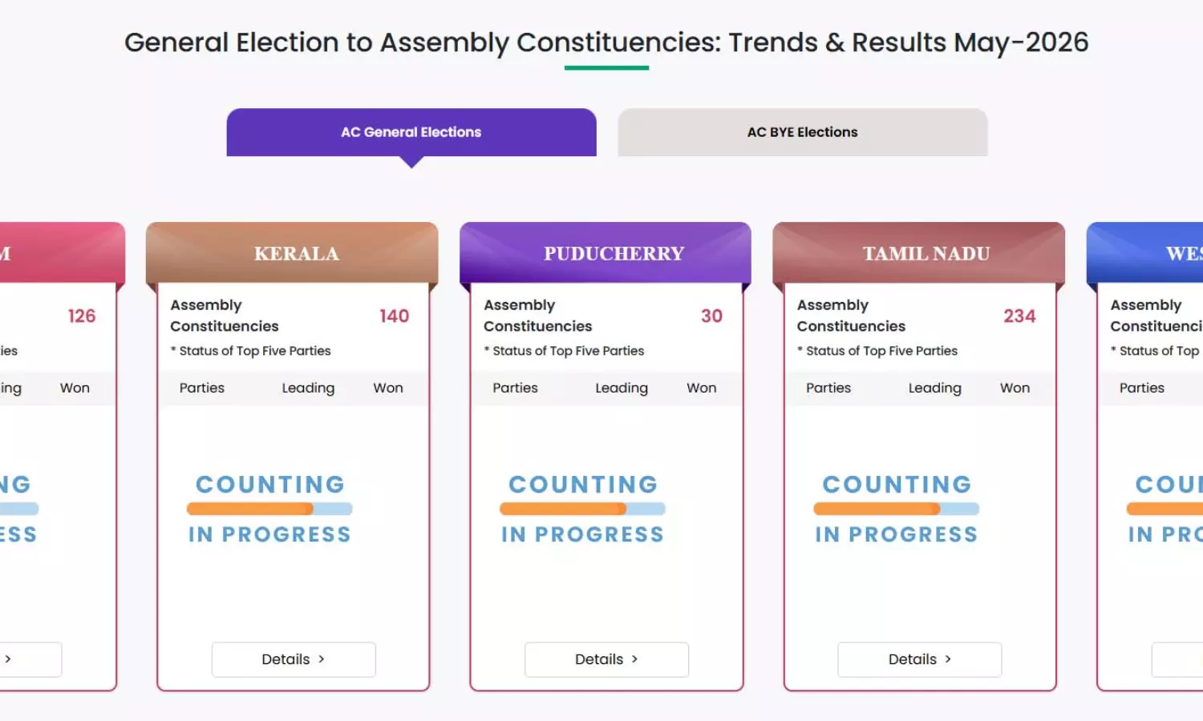Click the Kerala constituency count 140
The height and width of the screenshot is (721, 1203).
click(395, 316)
